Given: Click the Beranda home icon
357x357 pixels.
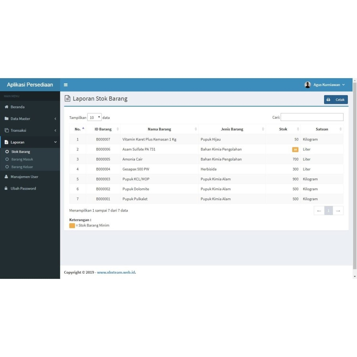Looking at the screenshot, I should click(6, 107).
